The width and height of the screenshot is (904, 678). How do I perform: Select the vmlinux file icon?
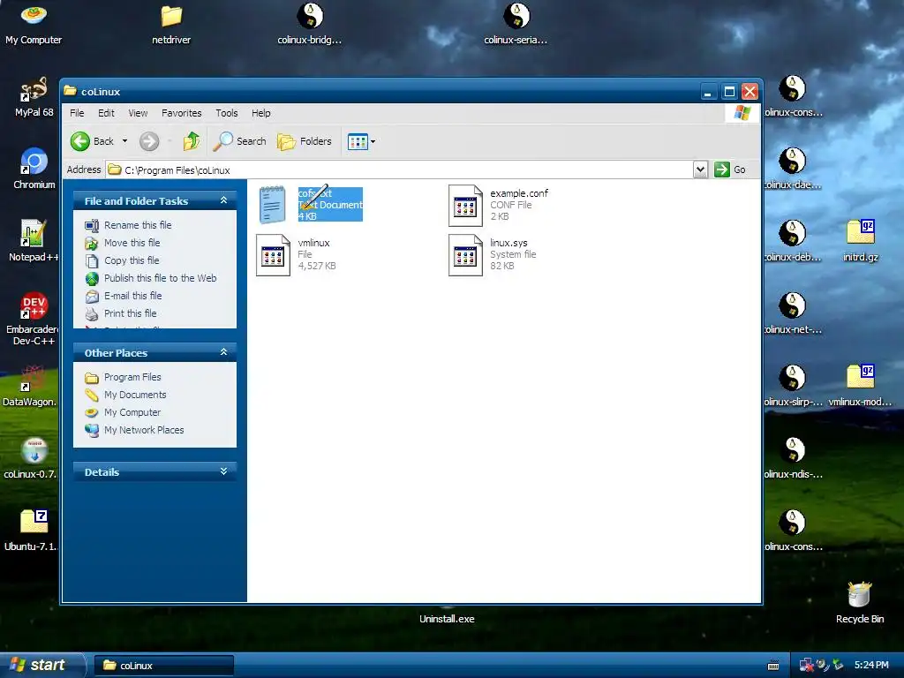pos(273,255)
